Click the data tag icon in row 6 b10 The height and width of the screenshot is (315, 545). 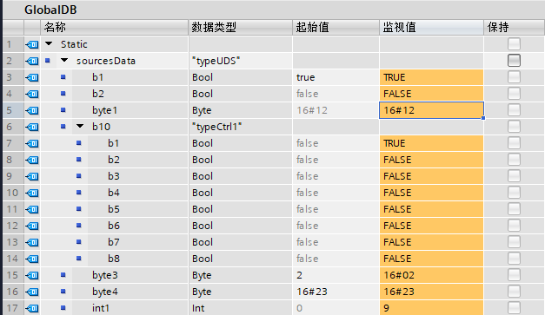(32, 127)
